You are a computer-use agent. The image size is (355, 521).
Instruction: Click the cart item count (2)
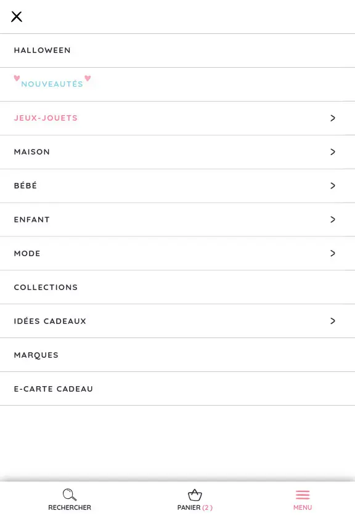[x=207, y=507]
